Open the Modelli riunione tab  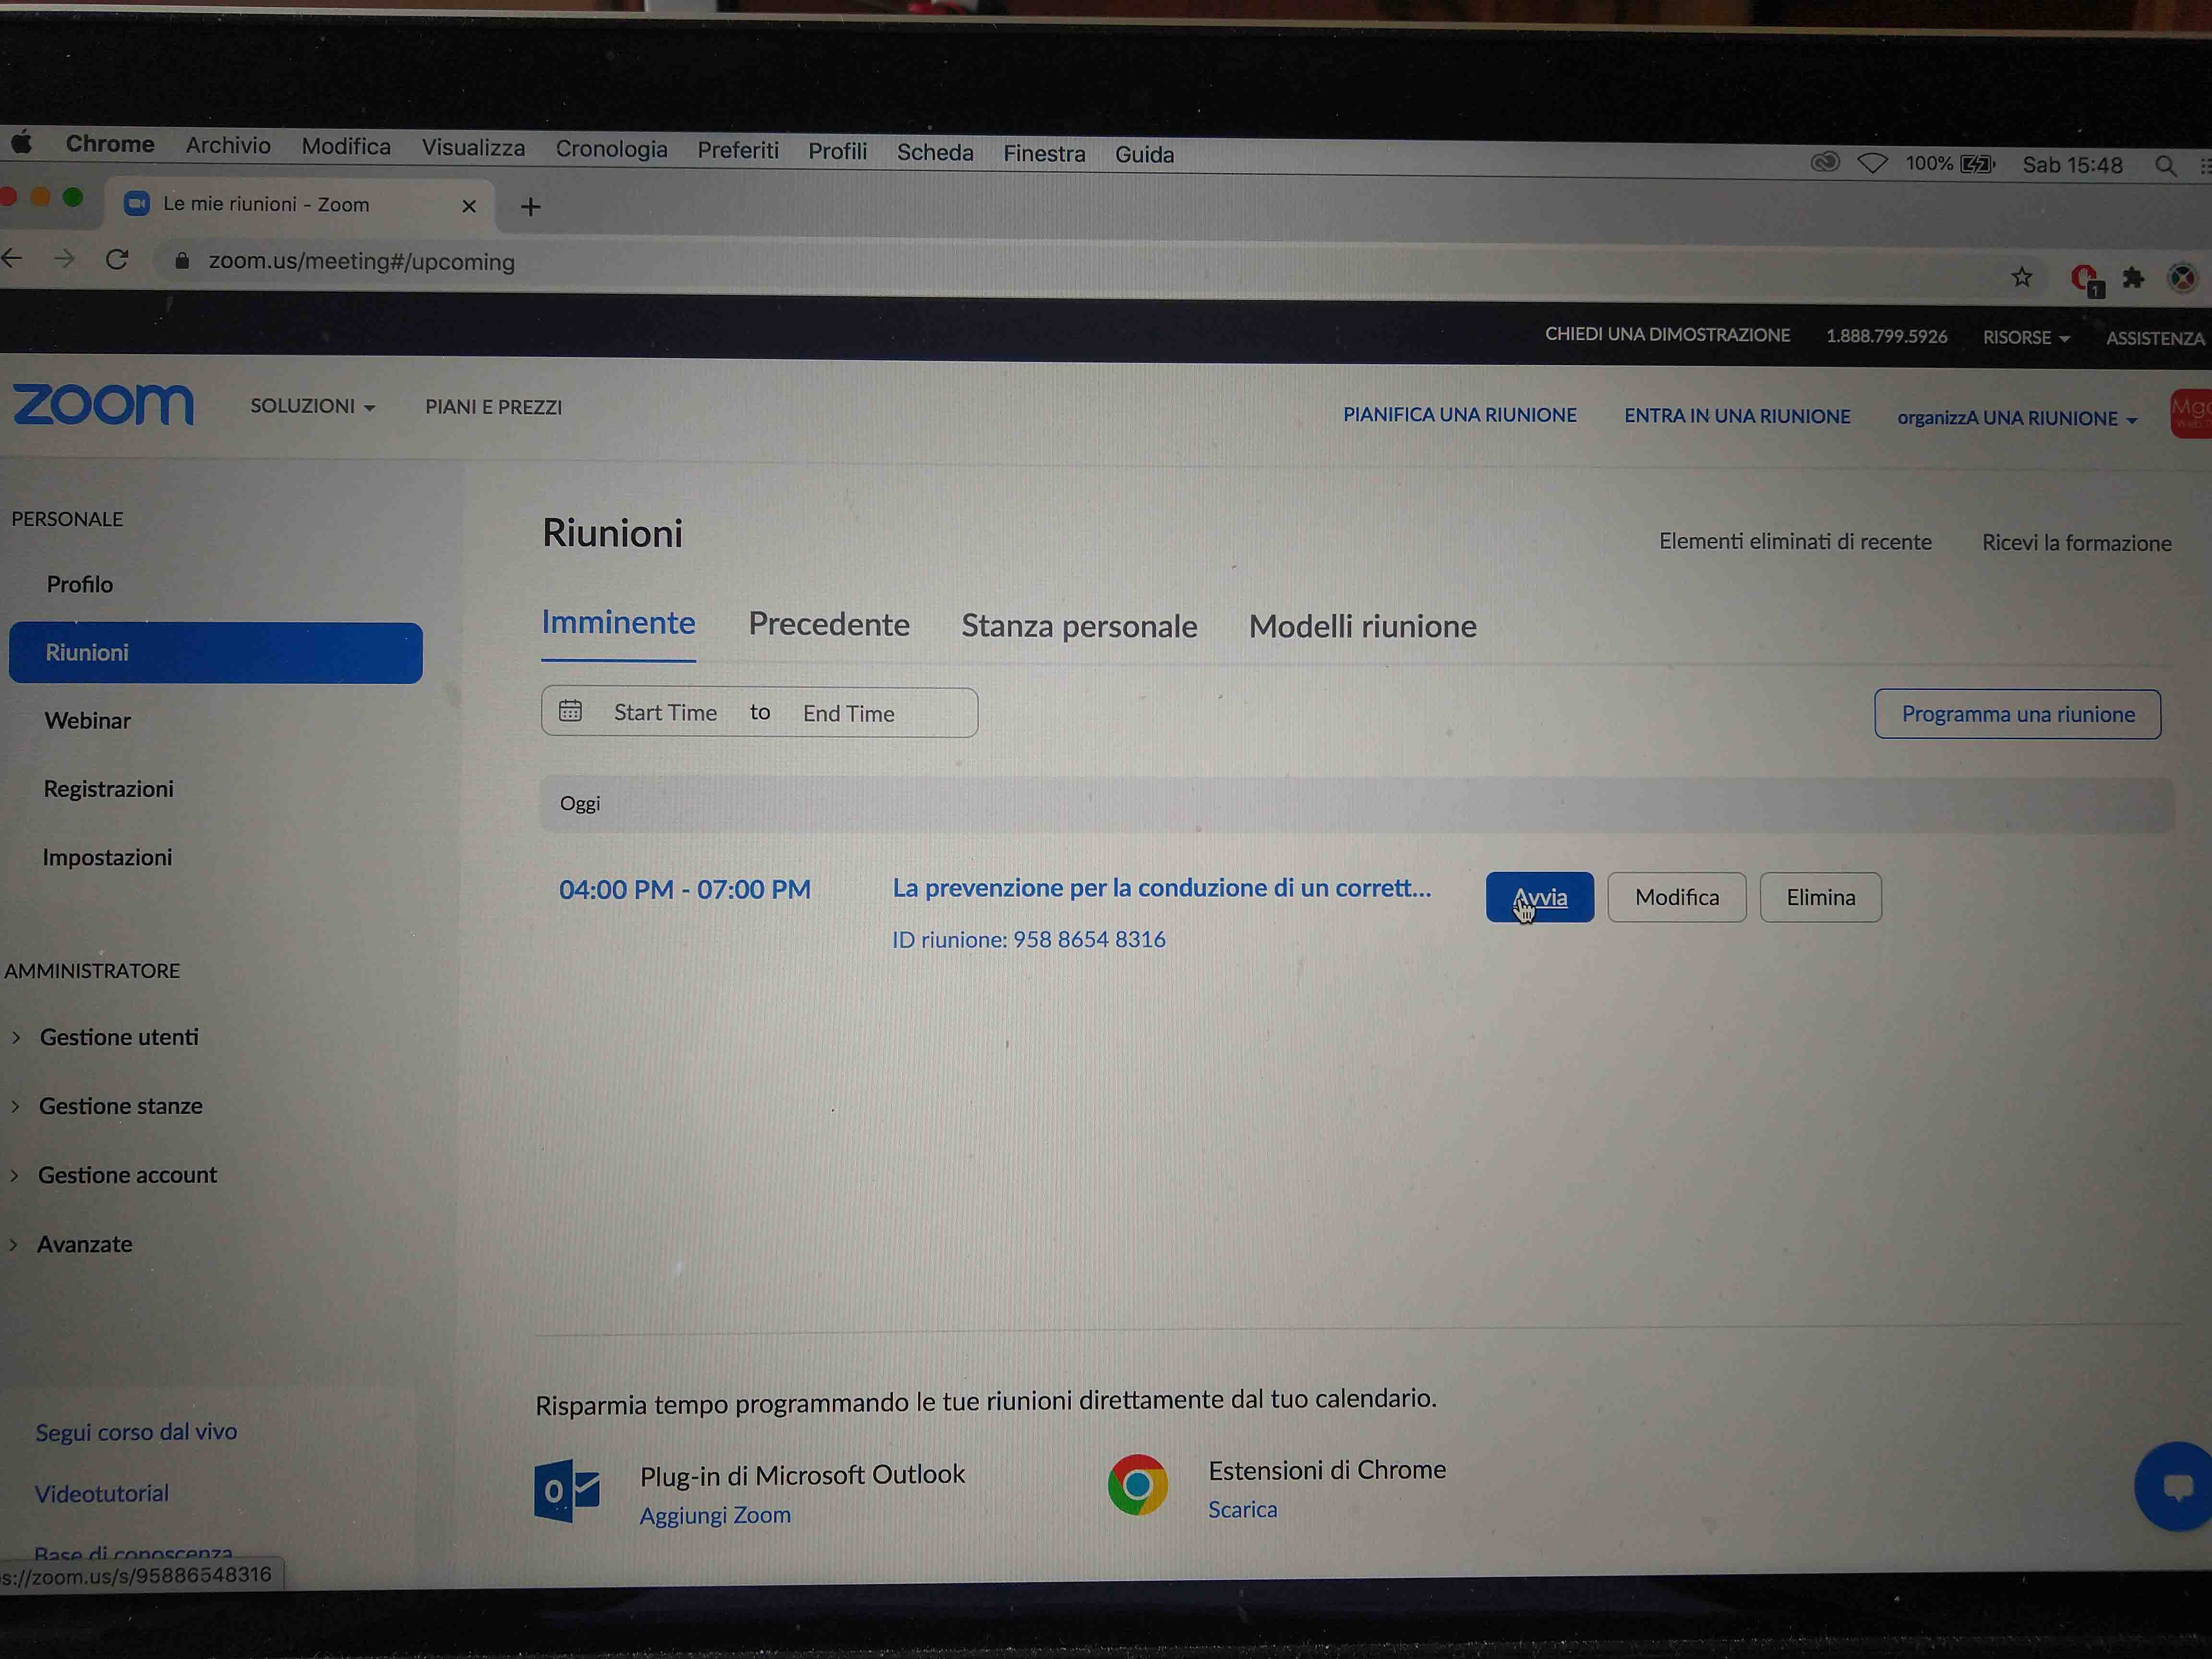[x=1362, y=626]
